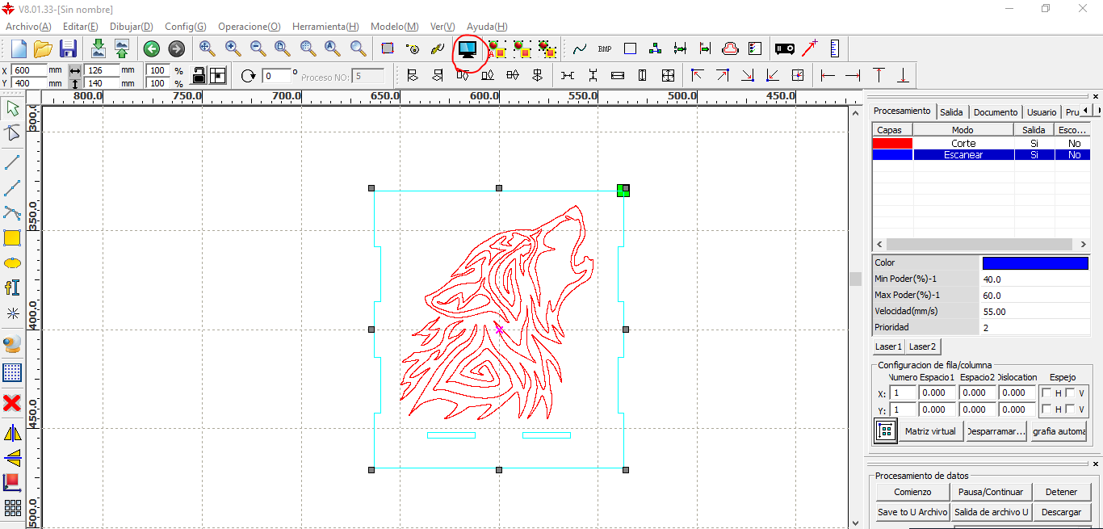Click the vertical mirror tool in left toolbar
This screenshot has width=1103, height=529.
click(x=12, y=458)
